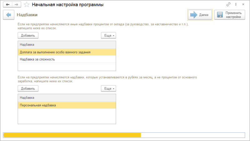
Task: Click Применить настройки to save settings
Action: (x=229, y=15)
